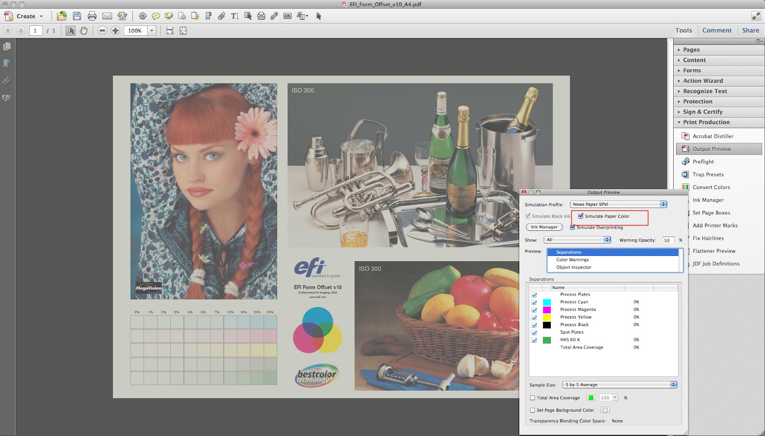This screenshot has width=765, height=436.
Task: Switch to the Comment tab
Action: [x=717, y=30]
